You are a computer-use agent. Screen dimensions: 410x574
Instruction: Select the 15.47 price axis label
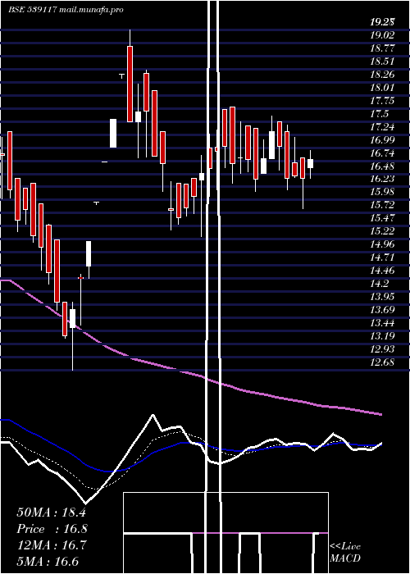pyautogui.click(x=382, y=218)
